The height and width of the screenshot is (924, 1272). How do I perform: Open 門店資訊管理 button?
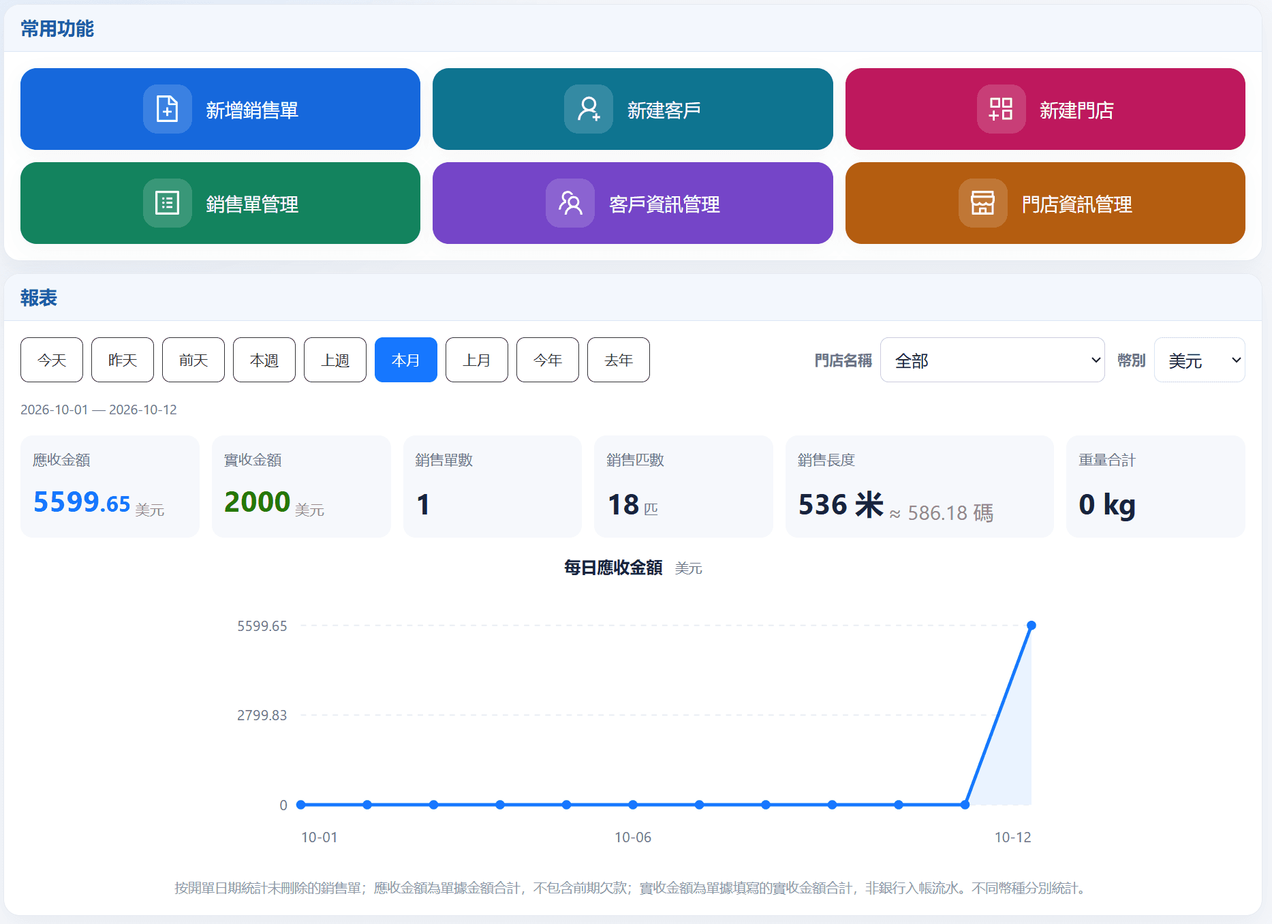coord(1045,203)
